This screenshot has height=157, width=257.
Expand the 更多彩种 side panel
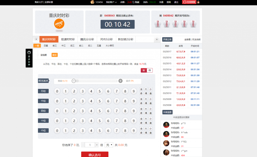(29, 58)
